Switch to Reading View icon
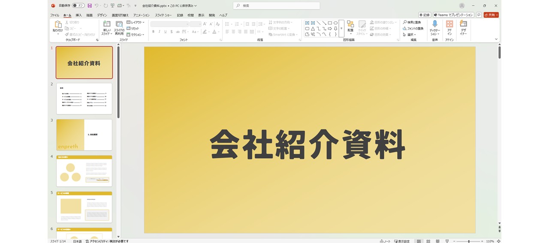The width and height of the screenshot is (549, 243). (x=437, y=241)
